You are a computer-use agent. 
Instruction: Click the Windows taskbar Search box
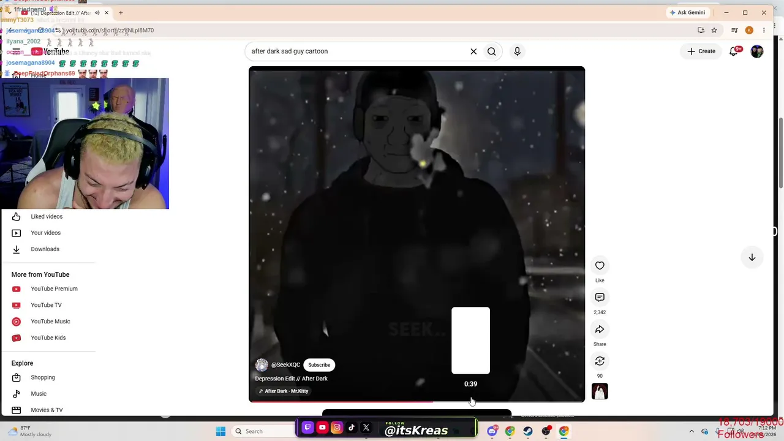coord(262,431)
